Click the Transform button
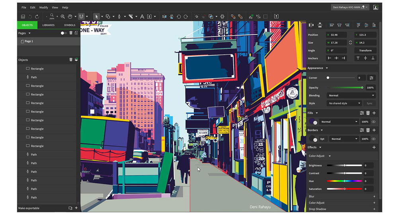 [x=365, y=50]
